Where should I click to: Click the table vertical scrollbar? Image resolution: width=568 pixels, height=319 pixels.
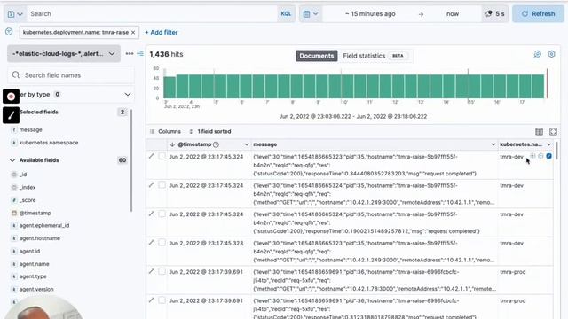coord(556,150)
